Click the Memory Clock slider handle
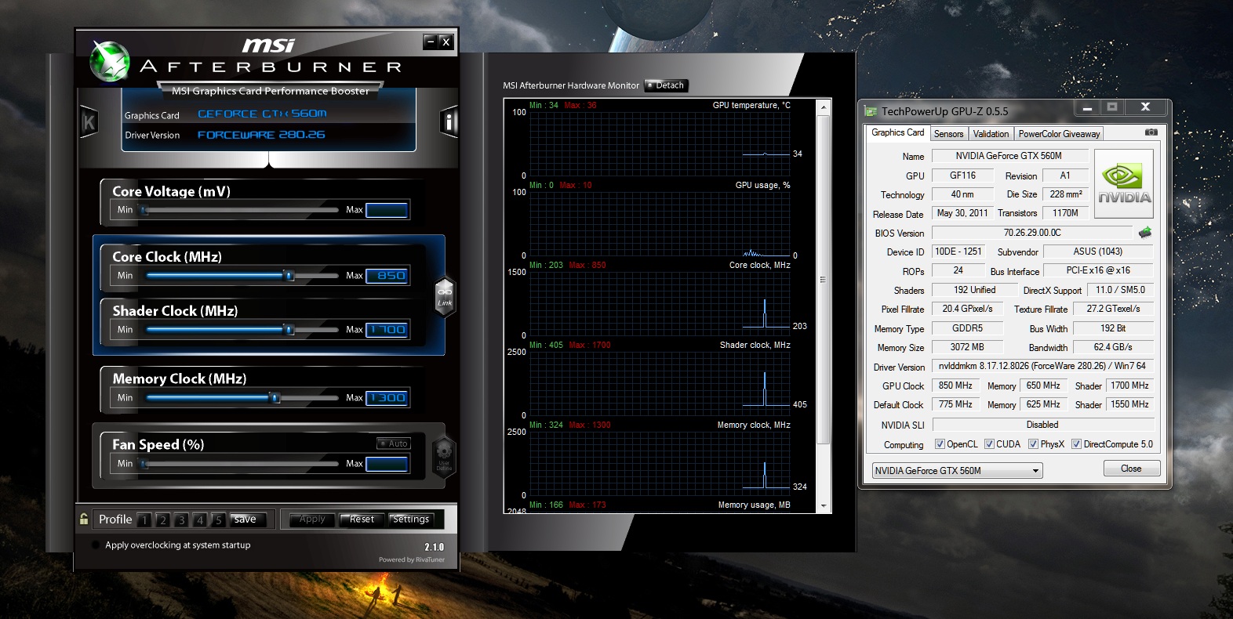This screenshot has height=619, width=1233. 275,398
